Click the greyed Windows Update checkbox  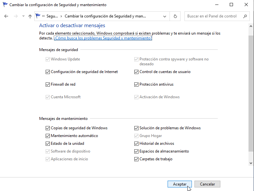48,59
